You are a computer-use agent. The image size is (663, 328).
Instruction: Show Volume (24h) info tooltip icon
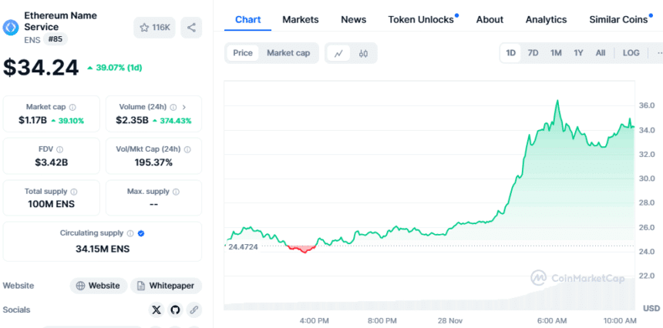point(173,107)
